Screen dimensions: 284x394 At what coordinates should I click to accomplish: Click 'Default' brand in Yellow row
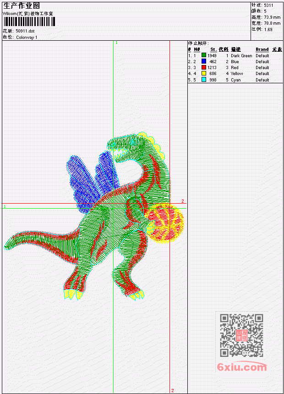pos(262,74)
